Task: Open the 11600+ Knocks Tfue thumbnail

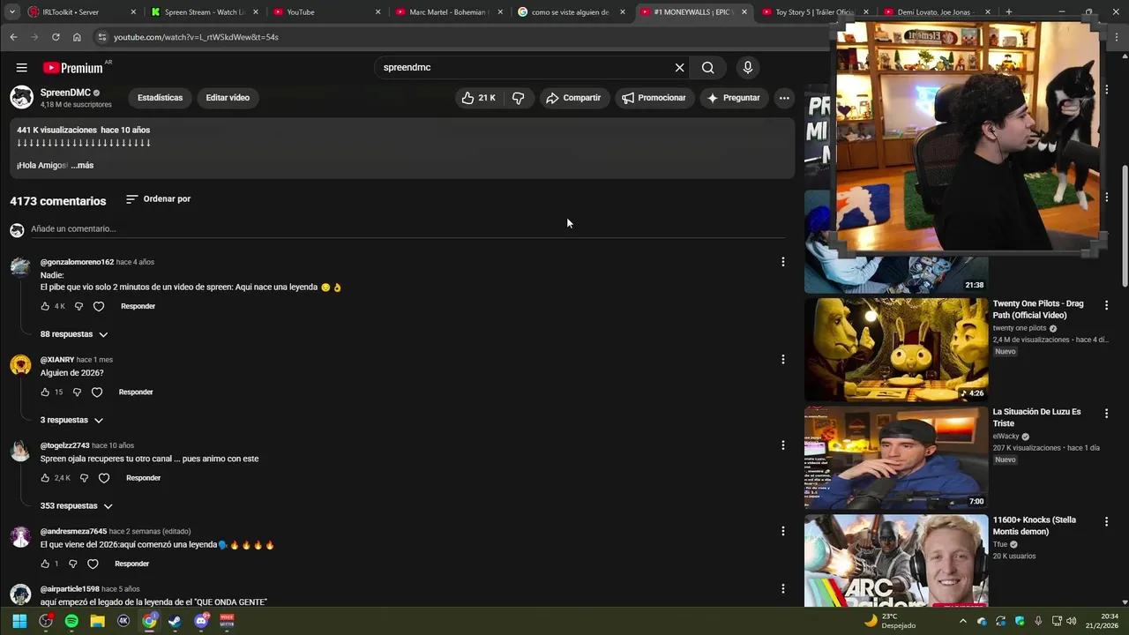Action: coord(896,561)
